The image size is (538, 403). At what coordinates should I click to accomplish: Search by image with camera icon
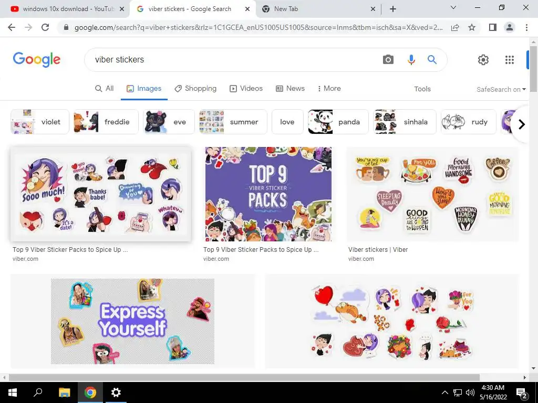(x=388, y=60)
